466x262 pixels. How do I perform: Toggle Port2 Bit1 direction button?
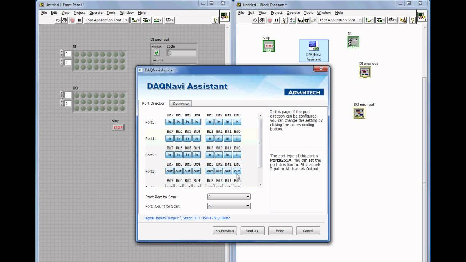pos(228,155)
